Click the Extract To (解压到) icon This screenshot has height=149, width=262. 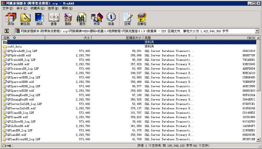click(25, 19)
